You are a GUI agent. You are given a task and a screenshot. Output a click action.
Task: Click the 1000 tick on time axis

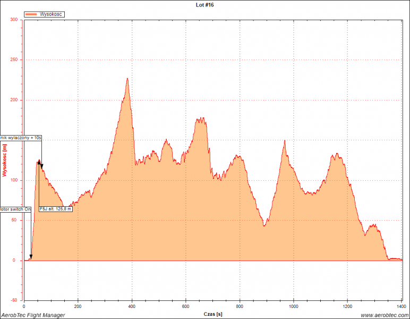tap(294, 307)
